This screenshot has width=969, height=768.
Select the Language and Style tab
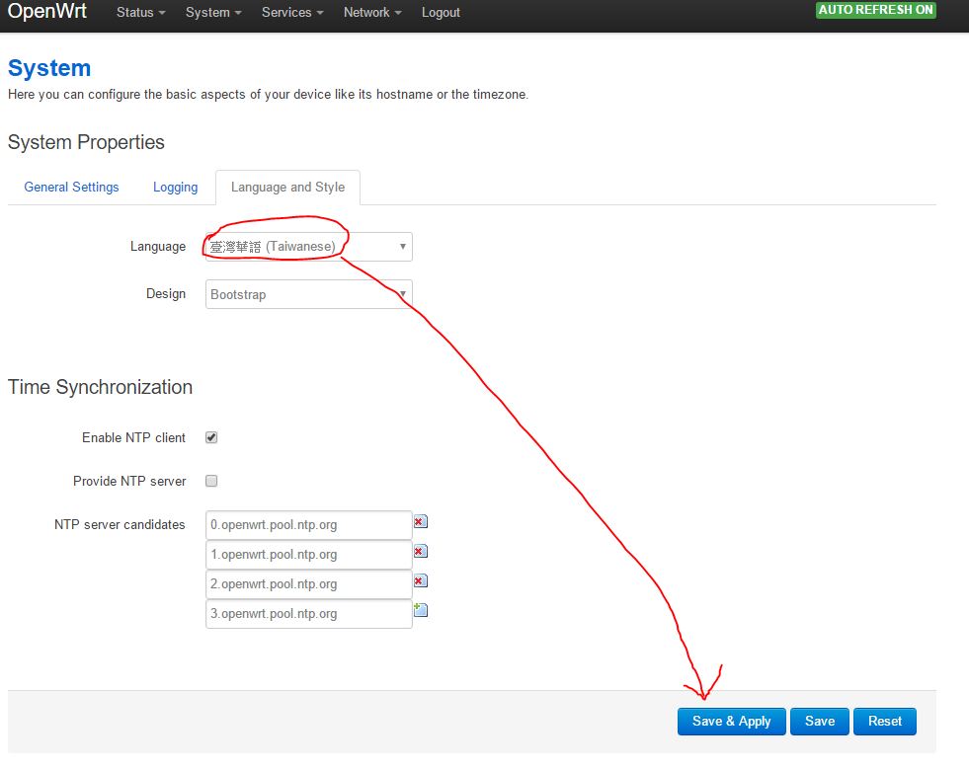click(x=288, y=187)
